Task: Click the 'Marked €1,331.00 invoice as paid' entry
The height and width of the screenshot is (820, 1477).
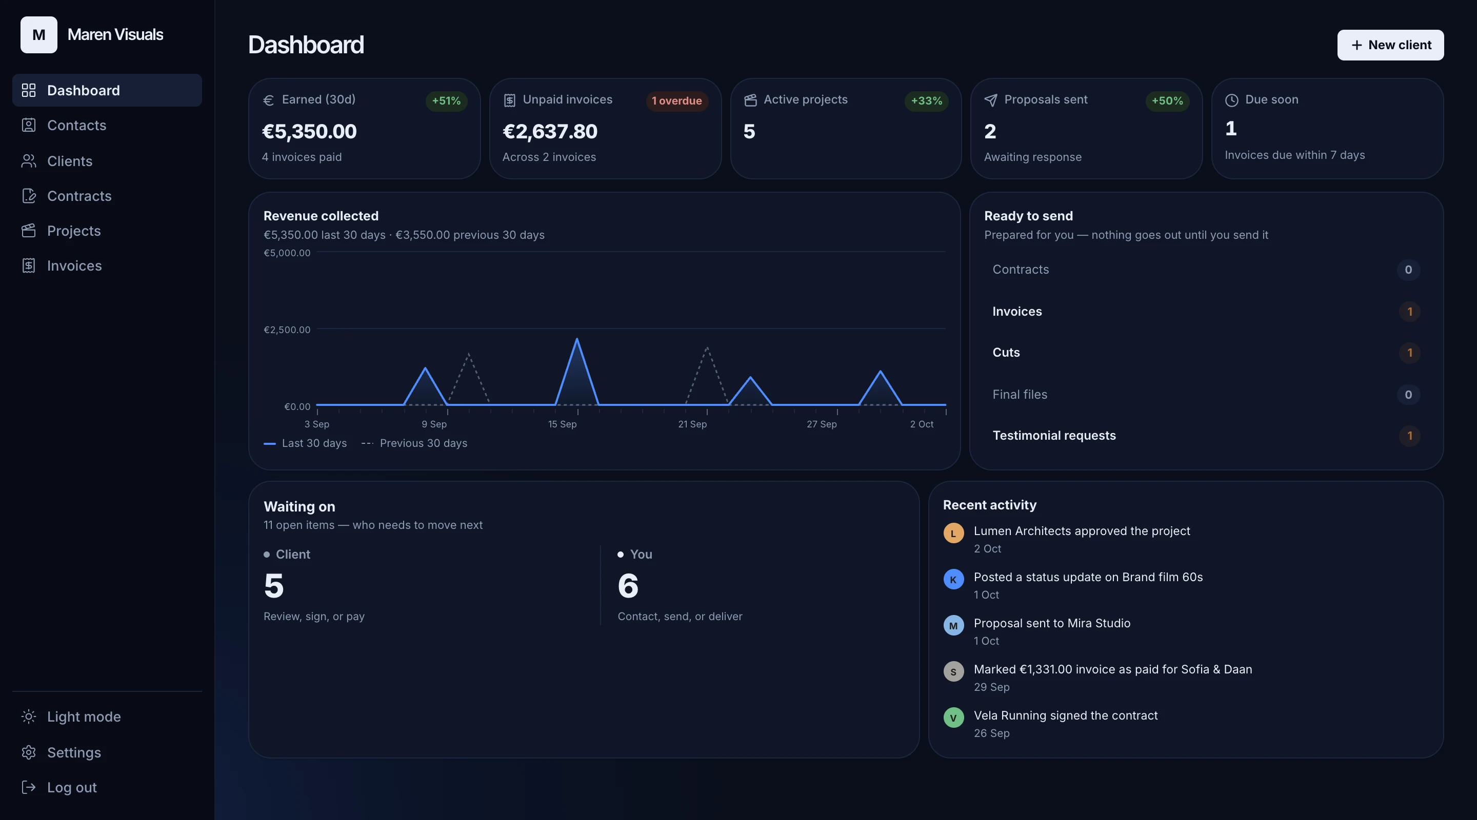Action: (1112, 669)
